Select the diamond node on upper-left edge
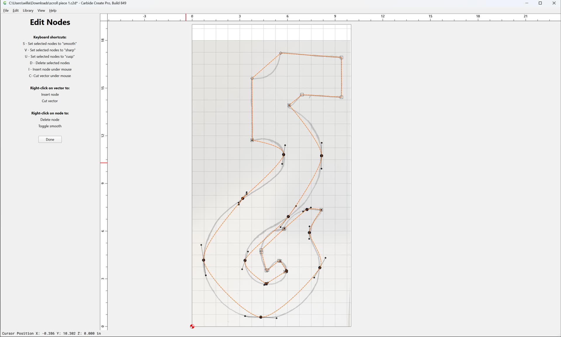Viewport: 561px width, 337px height. (x=252, y=78)
